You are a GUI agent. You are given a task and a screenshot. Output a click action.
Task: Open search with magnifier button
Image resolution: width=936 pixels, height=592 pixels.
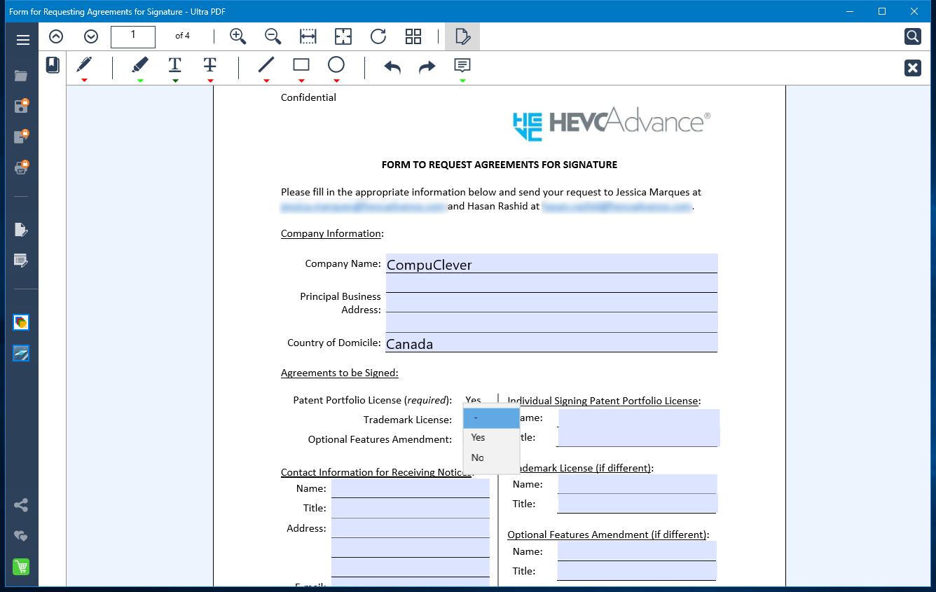(x=912, y=36)
